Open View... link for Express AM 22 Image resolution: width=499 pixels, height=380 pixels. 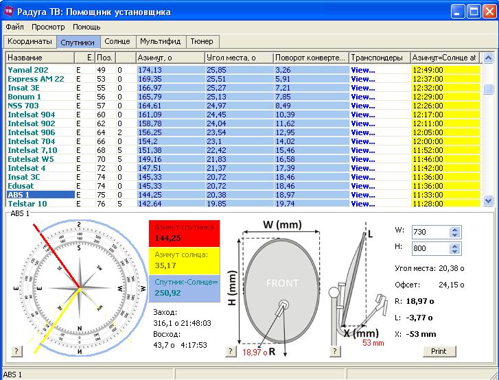coord(363,79)
